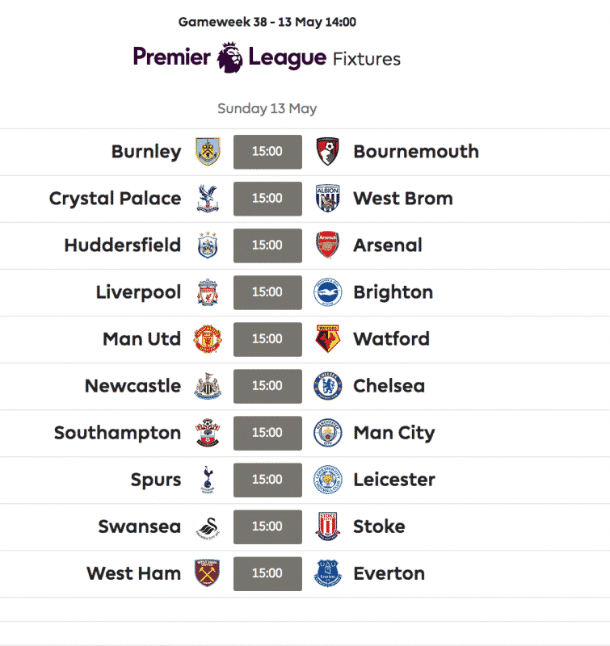Open the Crystal Palace team link
Image resolution: width=610 pixels, height=646 pixels.
[115, 199]
